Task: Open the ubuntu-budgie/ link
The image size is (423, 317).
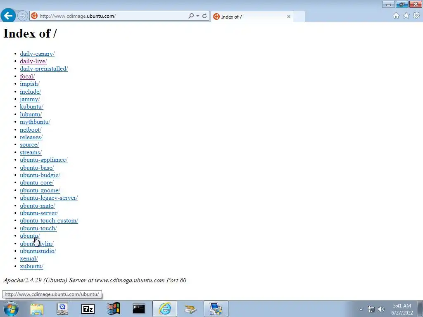Action: [40, 175]
